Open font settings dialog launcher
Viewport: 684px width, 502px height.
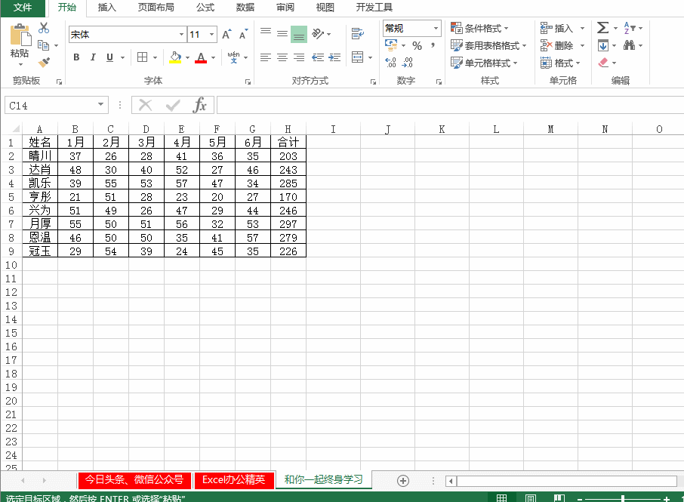pos(248,82)
